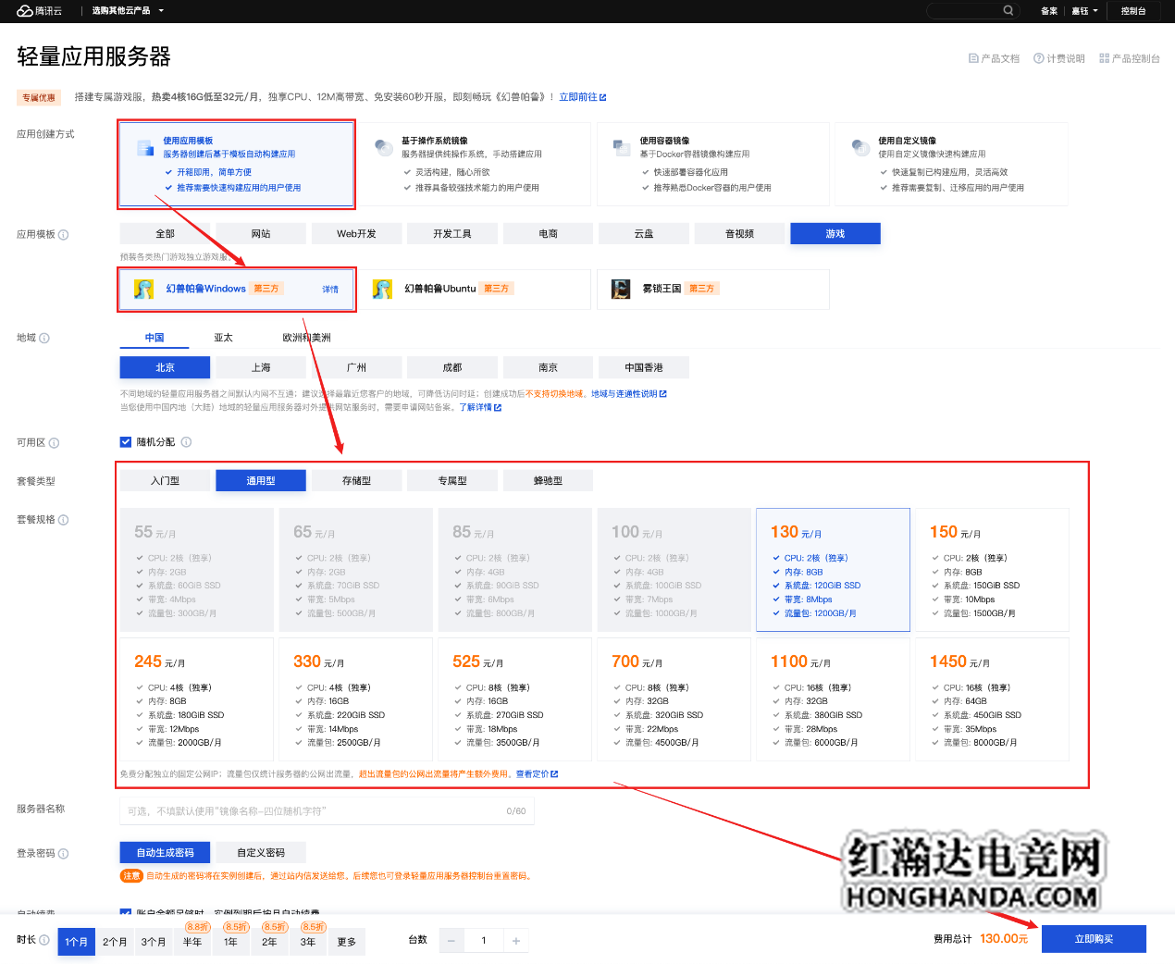This screenshot has width=1175, height=964.
Task: Toggle 随机分配 availability zone checkbox
Action: coord(126,442)
